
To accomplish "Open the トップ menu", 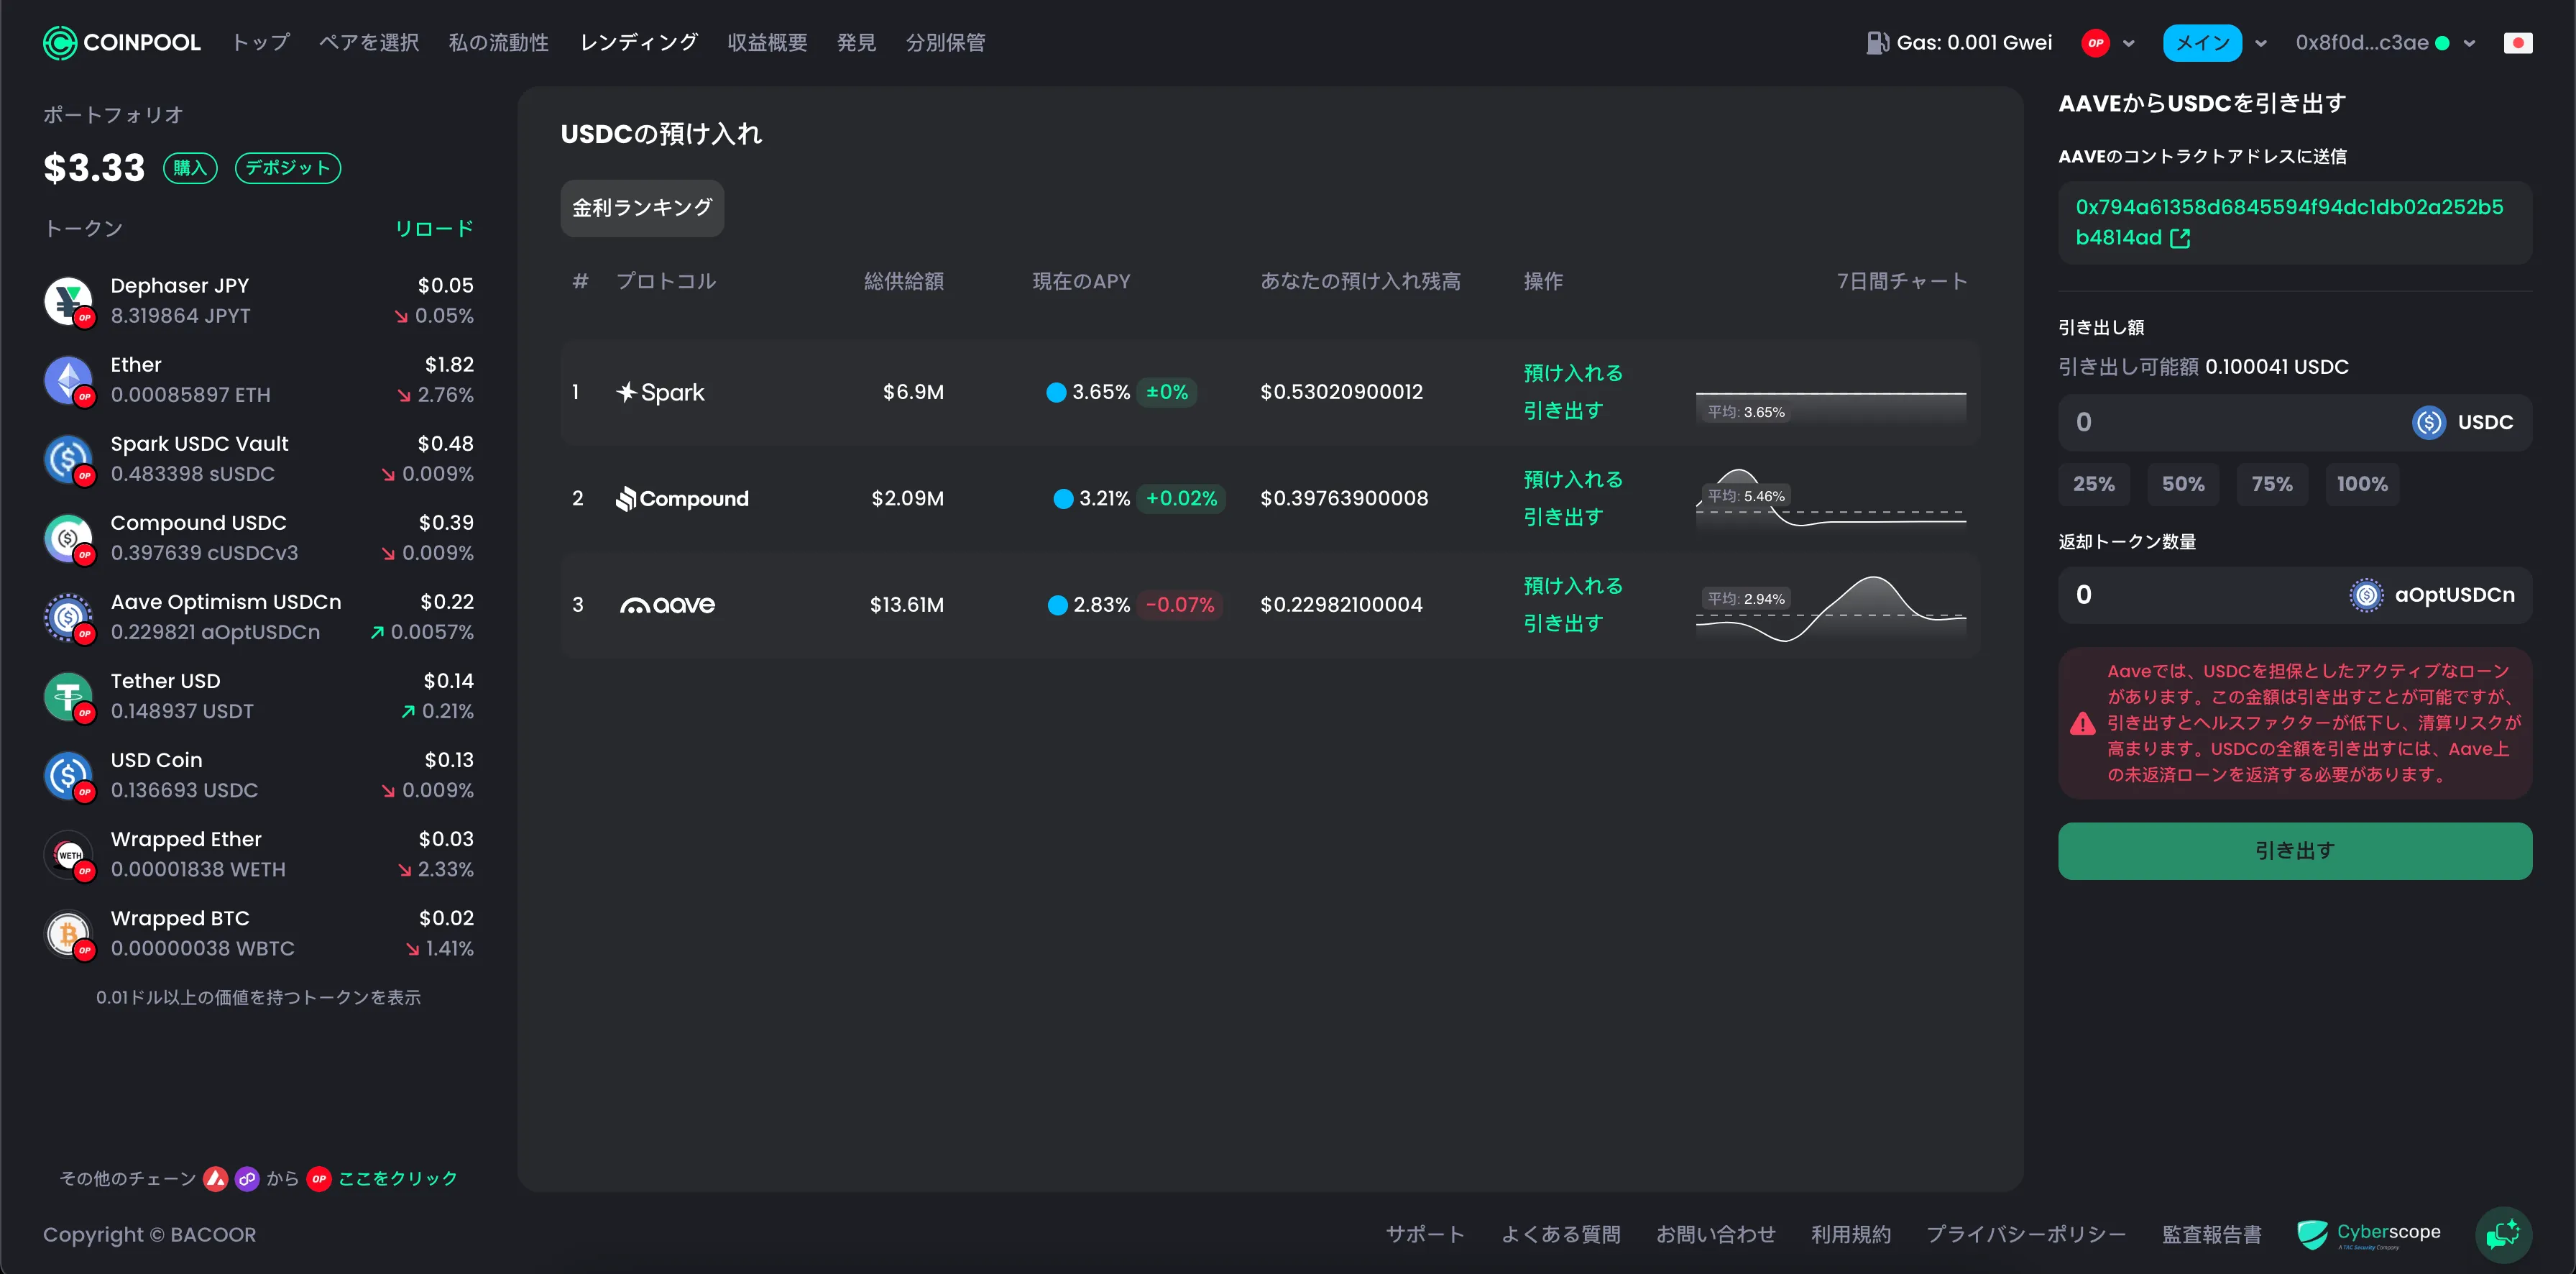I will 261,43.
